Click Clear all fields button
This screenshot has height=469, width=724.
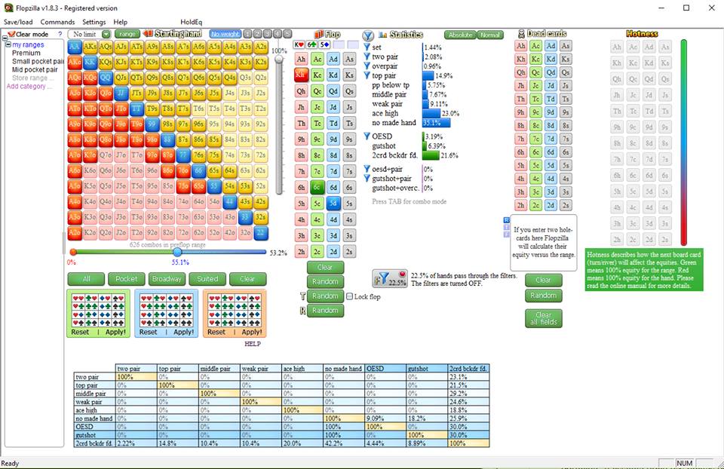544,318
